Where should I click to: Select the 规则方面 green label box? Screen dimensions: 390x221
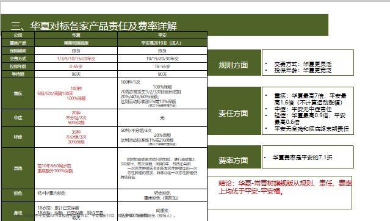(234, 62)
